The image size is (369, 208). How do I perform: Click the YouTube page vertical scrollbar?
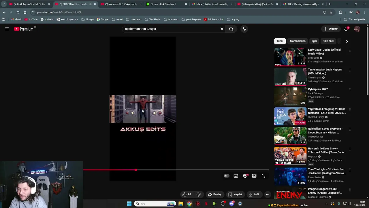click(x=367, y=61)
